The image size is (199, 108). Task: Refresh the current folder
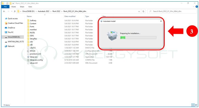coord(143,11)
